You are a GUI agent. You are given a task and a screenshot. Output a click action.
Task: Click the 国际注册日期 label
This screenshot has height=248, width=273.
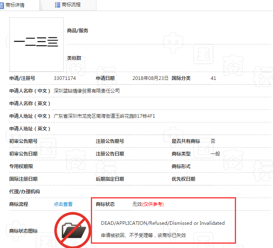click(x=23, y=179)
